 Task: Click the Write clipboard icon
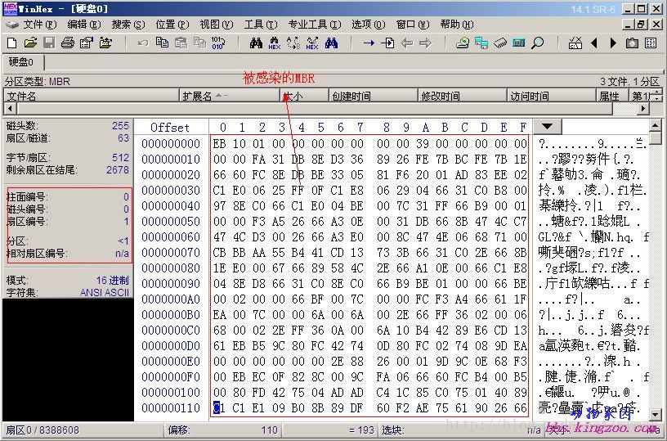click(181, 43)
